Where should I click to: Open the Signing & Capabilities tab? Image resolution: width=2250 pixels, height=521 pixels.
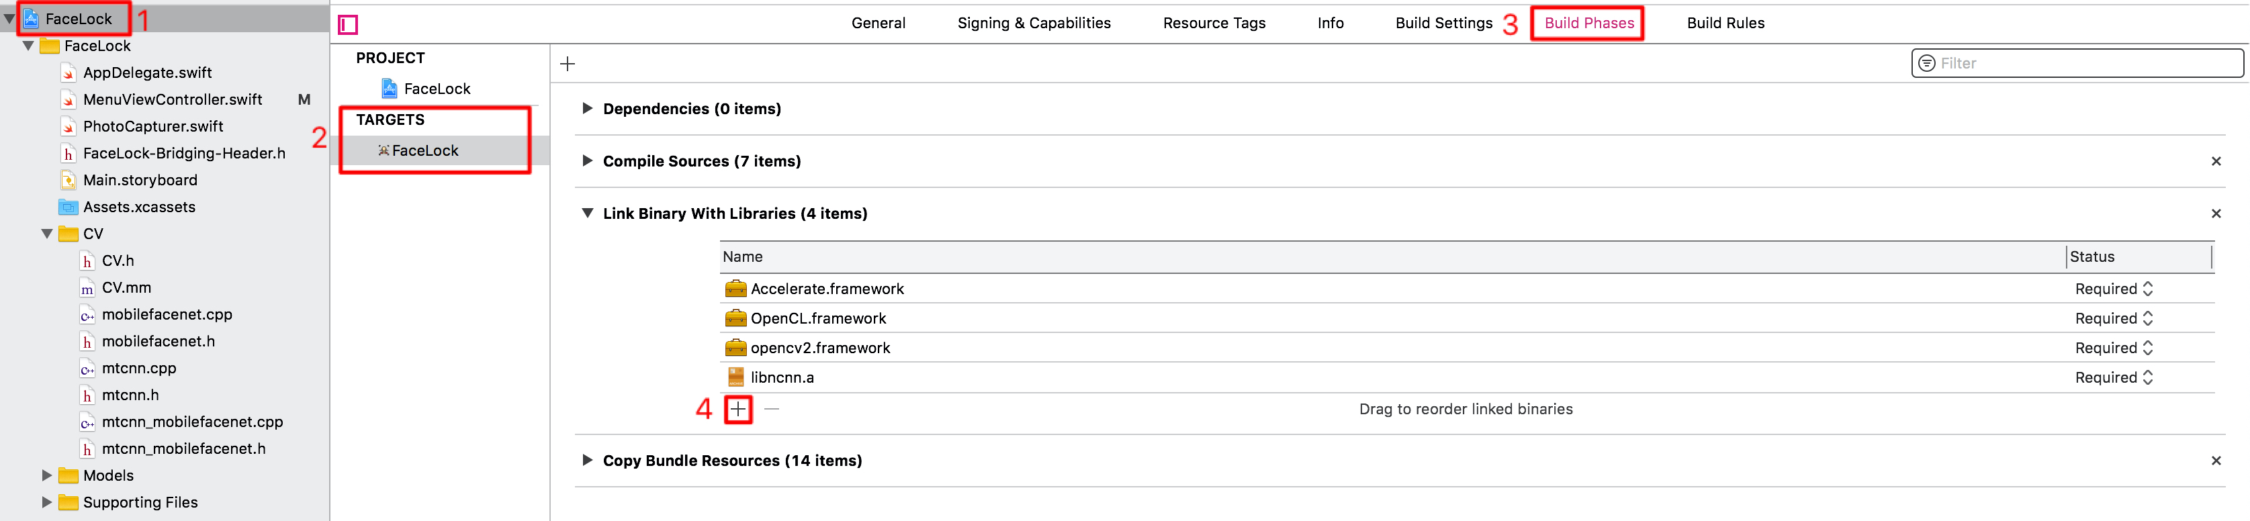point(1034,23)
